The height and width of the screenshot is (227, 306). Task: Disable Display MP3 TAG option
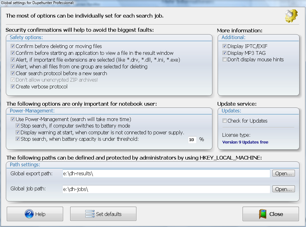tap(224, 53)
